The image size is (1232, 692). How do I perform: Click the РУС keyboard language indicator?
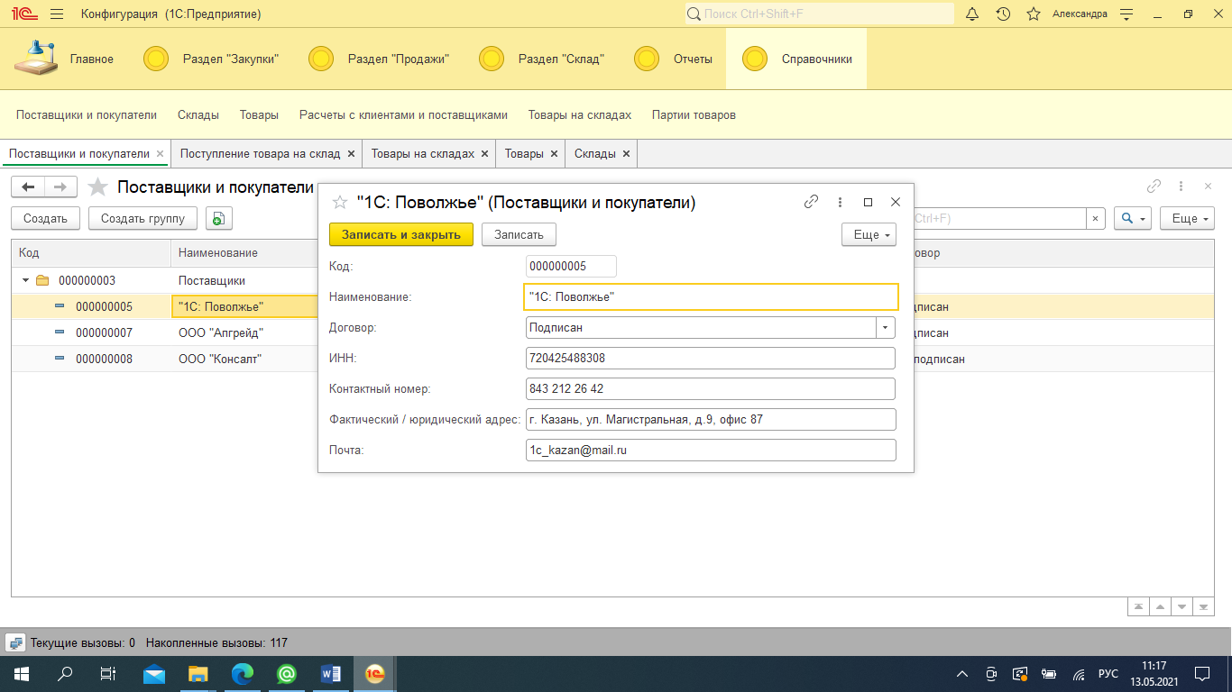click(1108, 674)
